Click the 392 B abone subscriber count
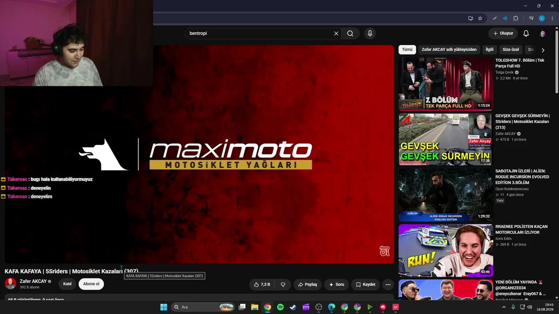This screenshot has height=314, width=559. (x=29, y=287)
